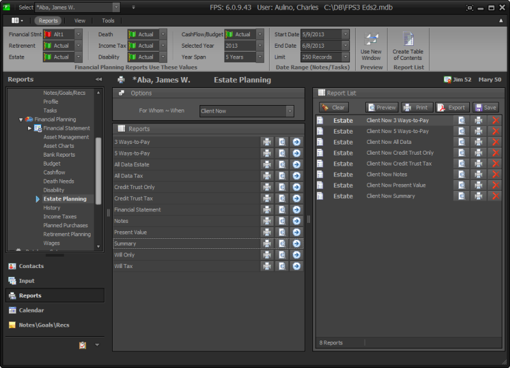Open the Limit records dropdown
The width and height of the screenshot is (510, 368).
tap(346, 57)
